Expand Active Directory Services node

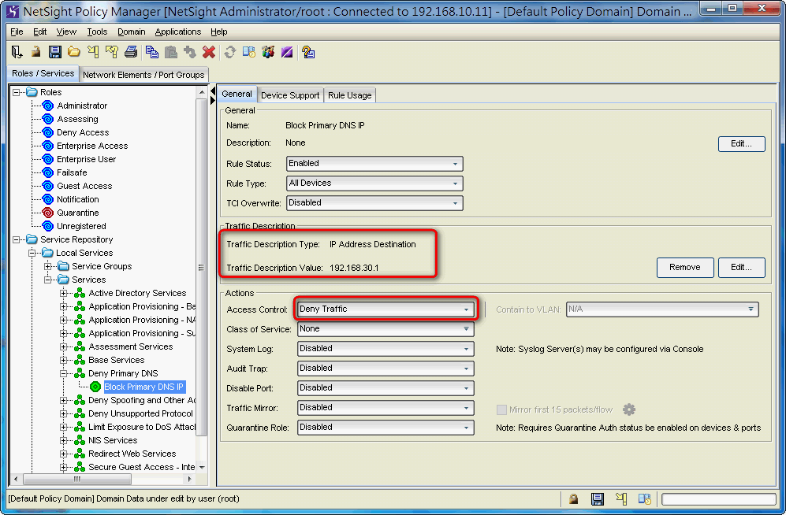64,293
